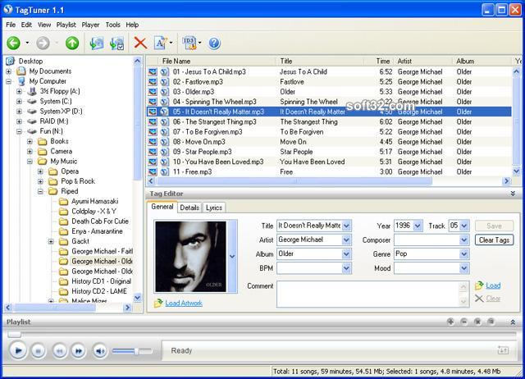This screenshot has height=379, width=525.
Task: Click the green Back navigation arrow
Action: [x=13, y=43]
